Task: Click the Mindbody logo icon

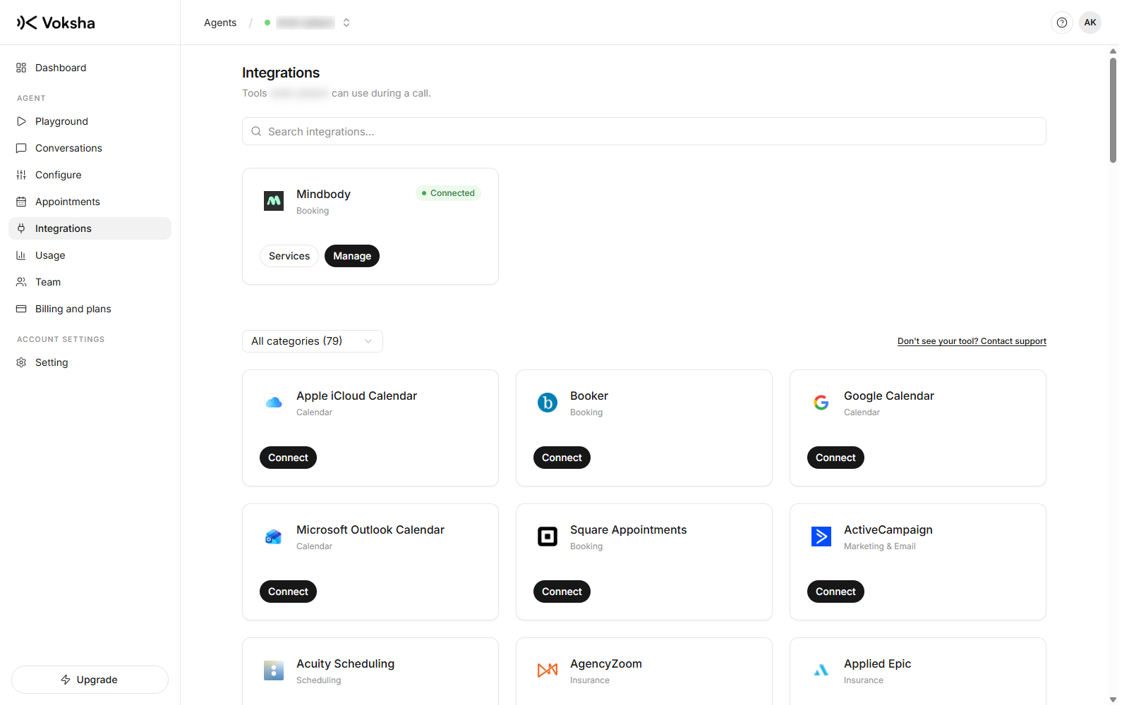Action: click(x=274, y=201)
